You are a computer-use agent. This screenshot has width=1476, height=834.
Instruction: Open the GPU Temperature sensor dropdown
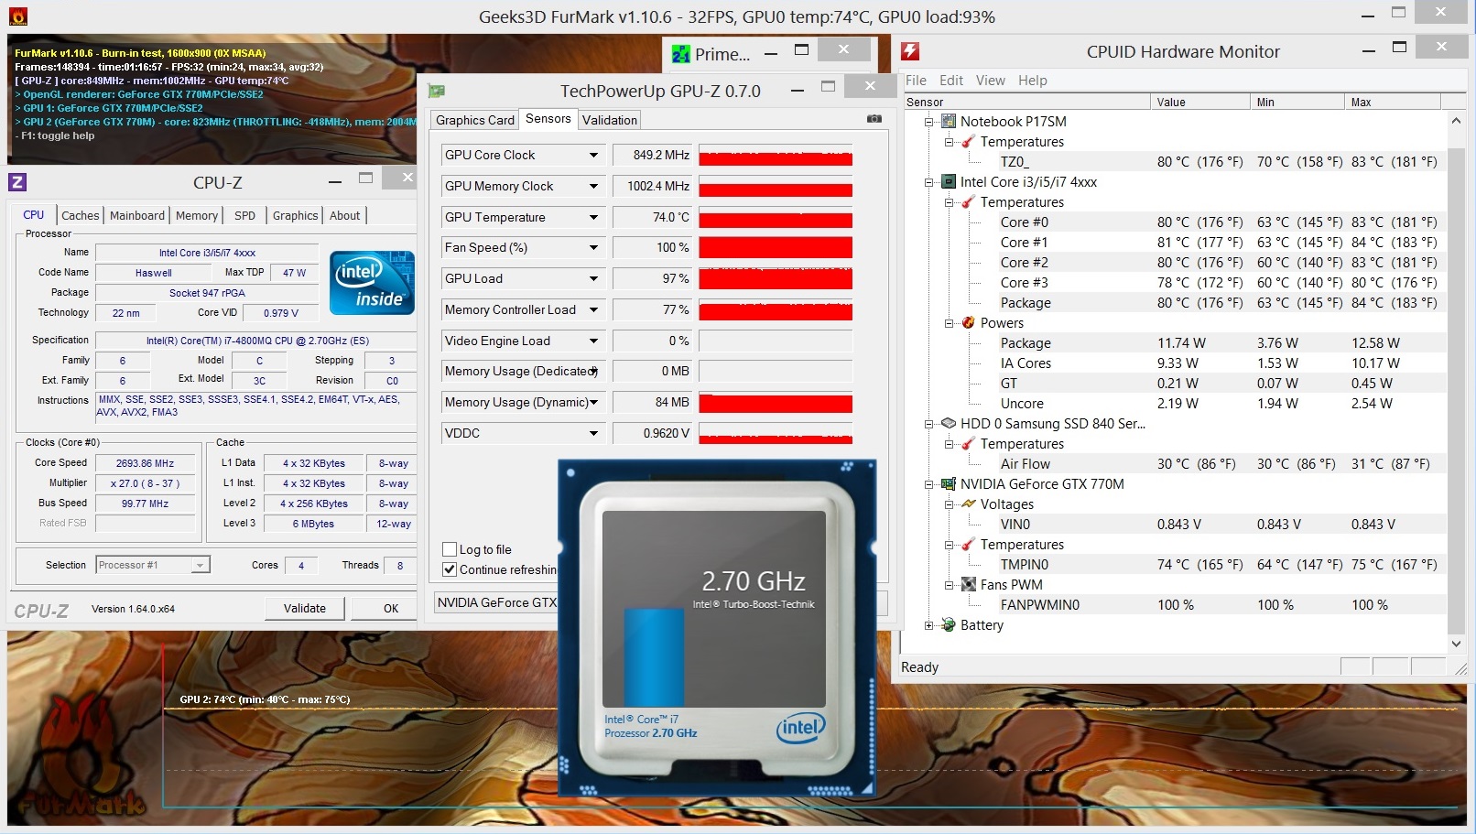pos(593,217)
